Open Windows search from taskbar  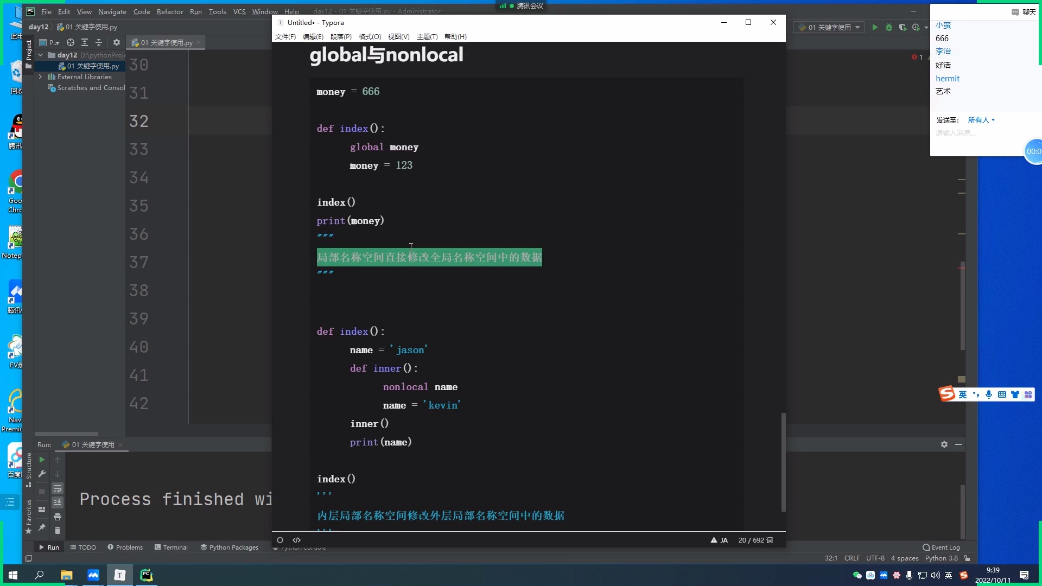pos(39,575)
